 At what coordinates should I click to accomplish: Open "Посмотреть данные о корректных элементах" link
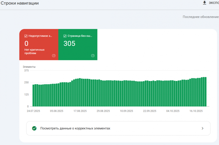click(x=75, y=128)
